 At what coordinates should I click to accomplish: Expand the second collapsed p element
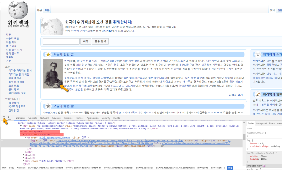coord(24,158)
